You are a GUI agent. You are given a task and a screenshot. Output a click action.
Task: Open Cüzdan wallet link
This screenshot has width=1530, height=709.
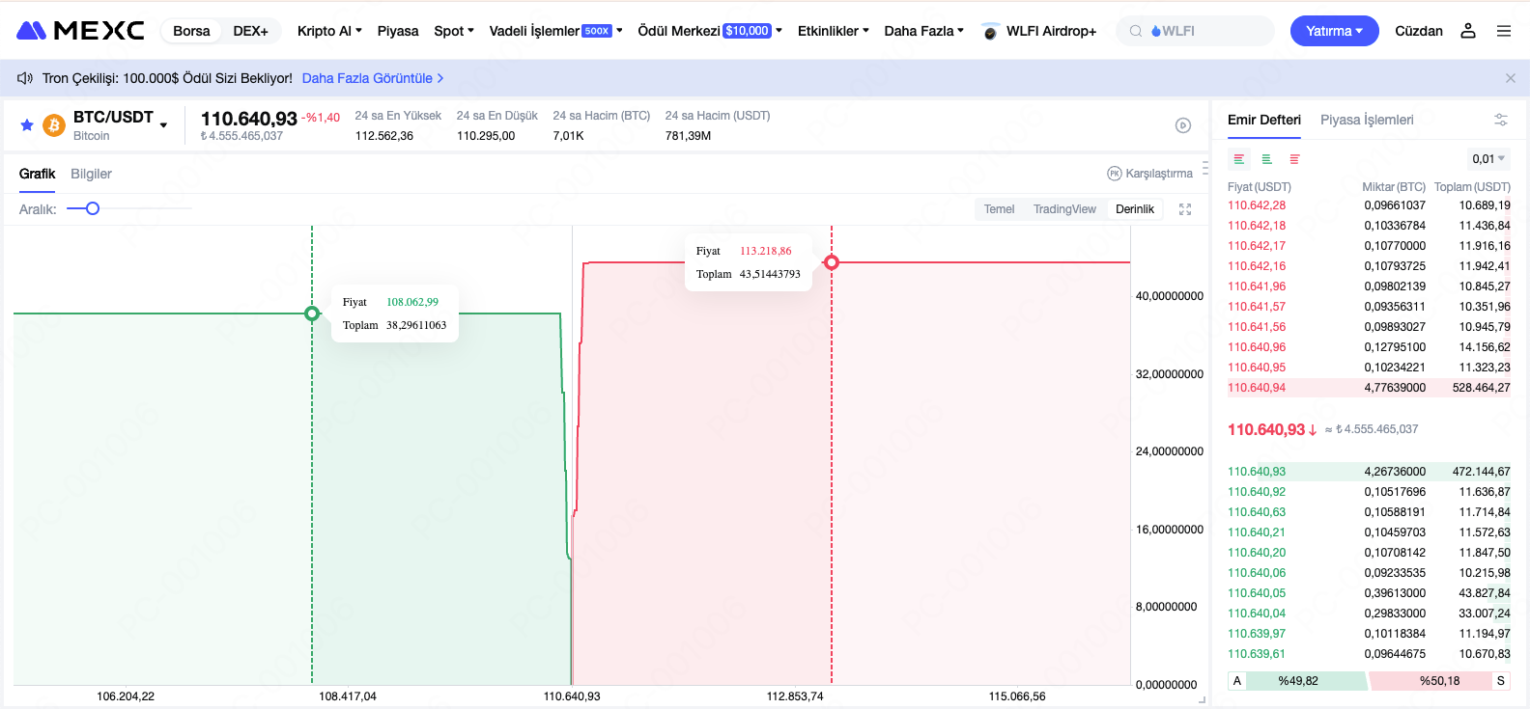click(x=1419, y=31)
